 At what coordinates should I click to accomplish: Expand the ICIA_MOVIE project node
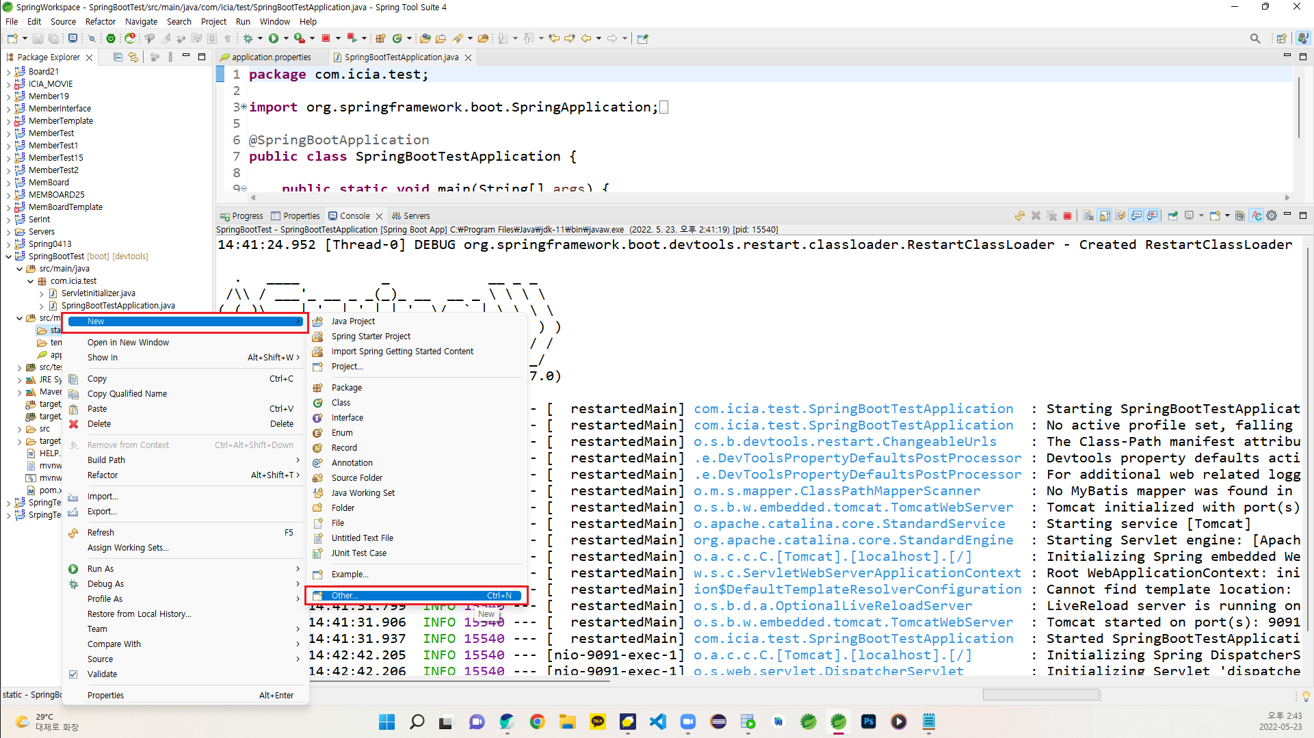[8, 84]
